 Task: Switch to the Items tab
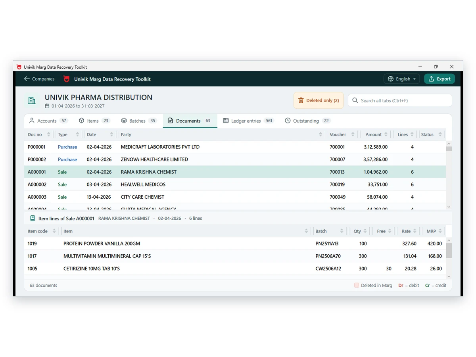(94, 121)
